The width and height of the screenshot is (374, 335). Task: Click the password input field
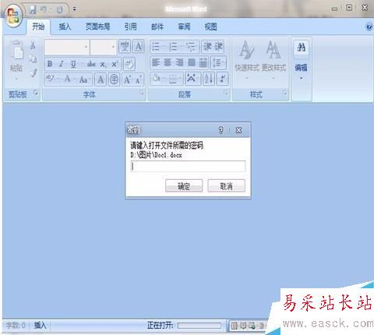click(x=188, y=166)
